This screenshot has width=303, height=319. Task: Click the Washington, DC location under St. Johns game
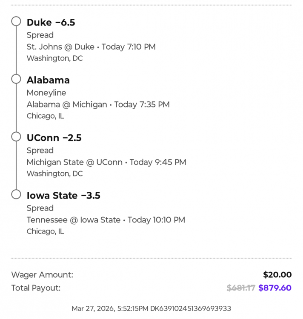click(x=54, y=58)
